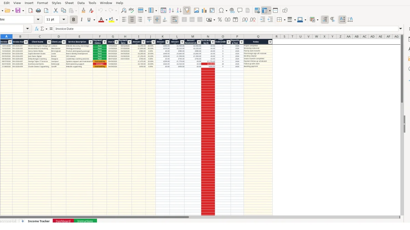Toggle Italic formatting

pos(81,20)
